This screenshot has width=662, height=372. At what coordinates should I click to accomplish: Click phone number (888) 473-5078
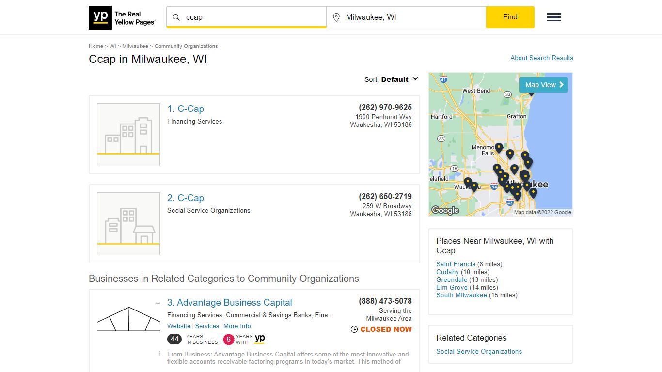[x=385, y=301]
